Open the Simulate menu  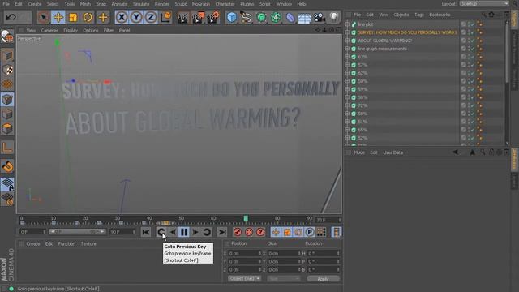point(141,4)
